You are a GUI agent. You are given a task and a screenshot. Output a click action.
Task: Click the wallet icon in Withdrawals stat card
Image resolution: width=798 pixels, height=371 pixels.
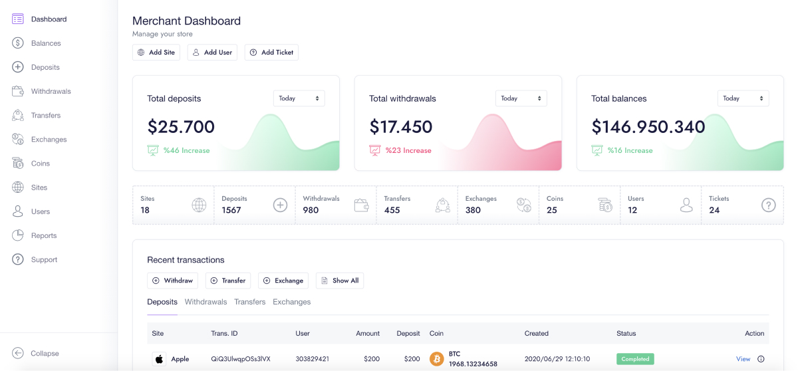pyautogui.click(x=362, y=205)
